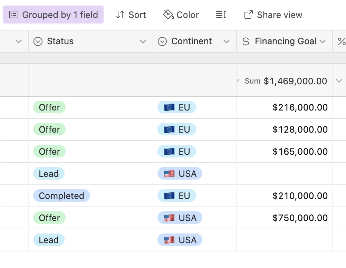
Task: Expand the summary dropdown right of Sum
Action: click(339, 81)
